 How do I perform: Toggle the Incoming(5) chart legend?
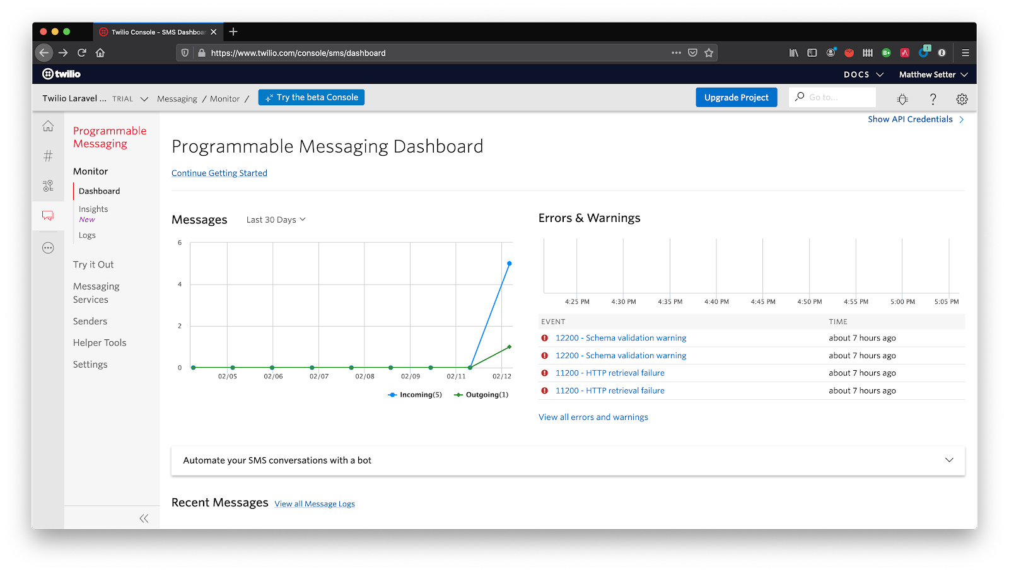point(415,395)
